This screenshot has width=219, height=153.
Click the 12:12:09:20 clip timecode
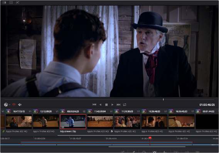pos(46,111)
